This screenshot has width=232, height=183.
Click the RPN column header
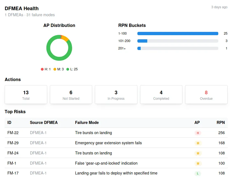(220, 123)
